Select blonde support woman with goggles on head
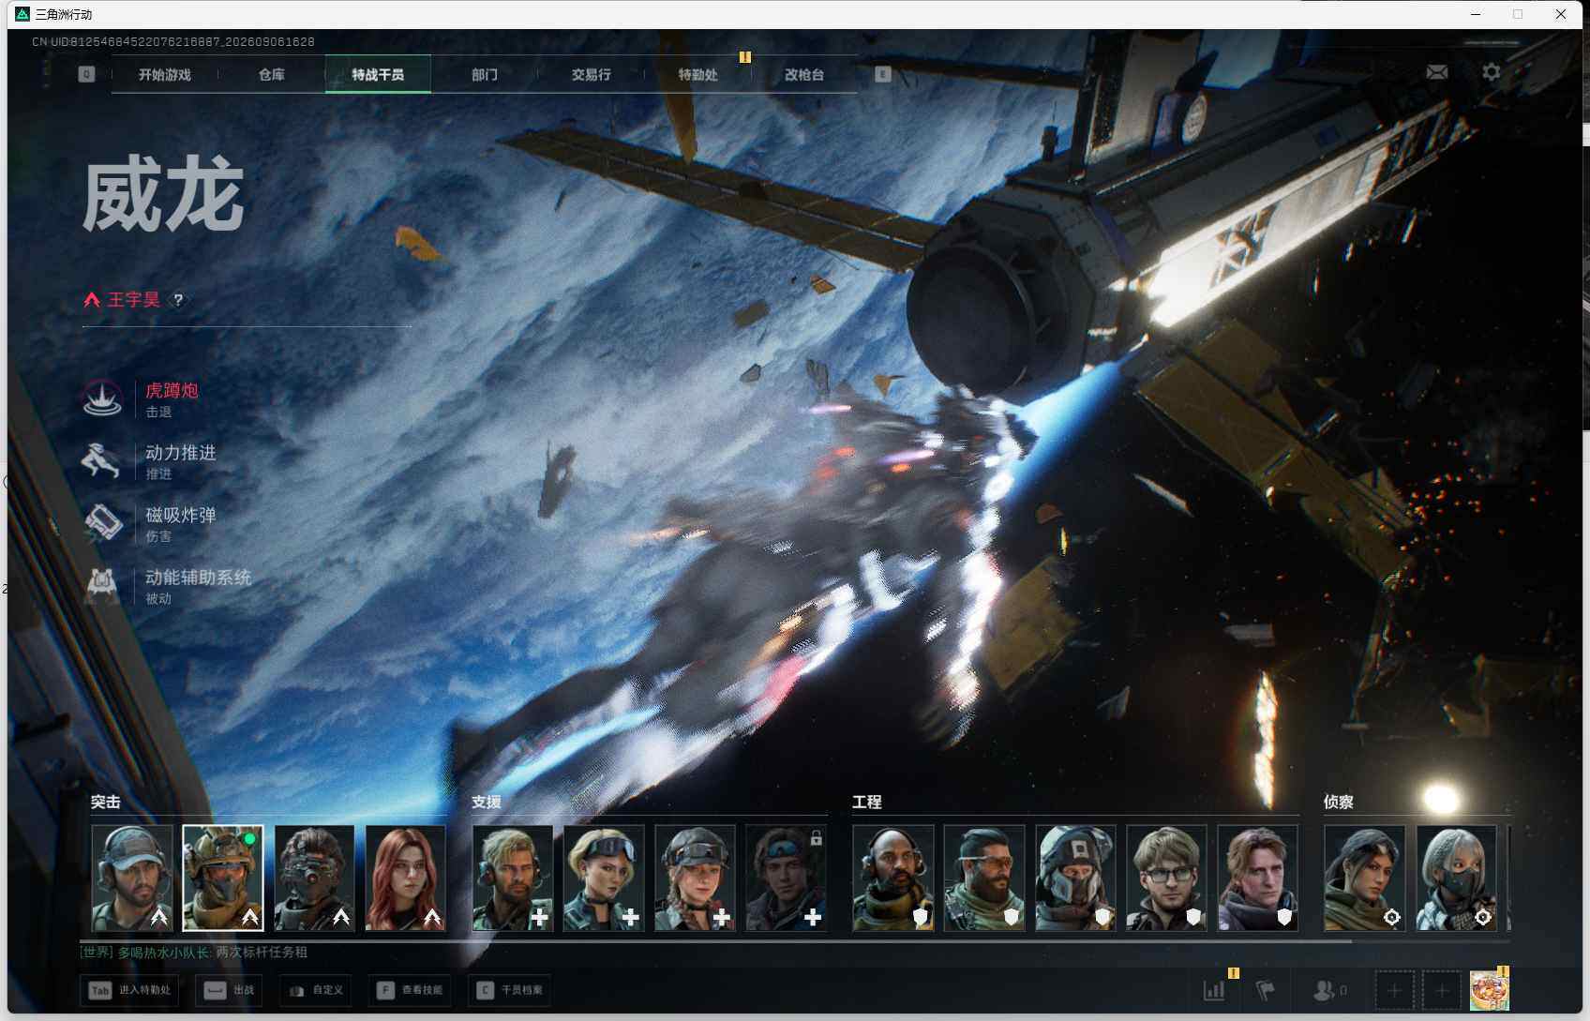The width and height of the screenshot is (1590, 1021). coord(604,878)
